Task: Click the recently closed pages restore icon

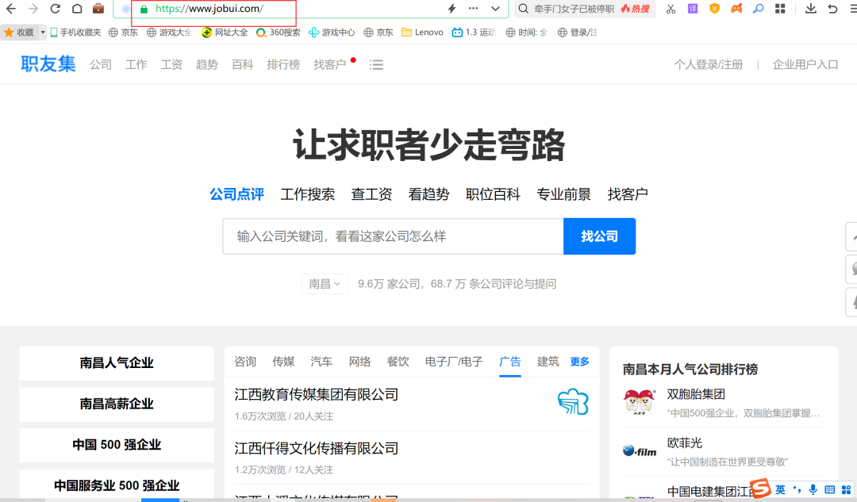Action: click(834, 8)
